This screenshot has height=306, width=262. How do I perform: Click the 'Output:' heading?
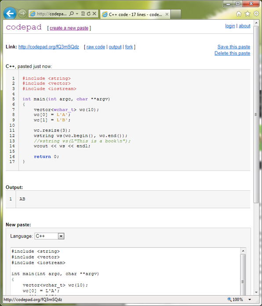click(x=14, y=187)
